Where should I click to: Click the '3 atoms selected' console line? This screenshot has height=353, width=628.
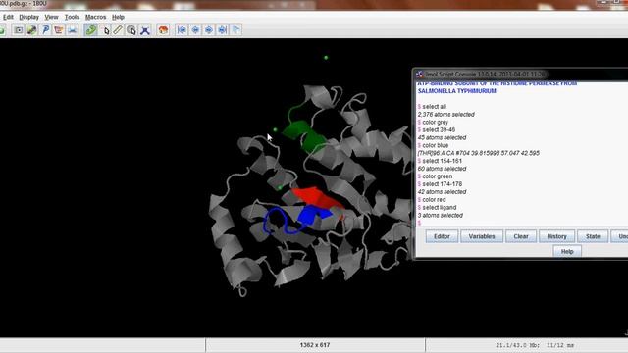(441, 215)
